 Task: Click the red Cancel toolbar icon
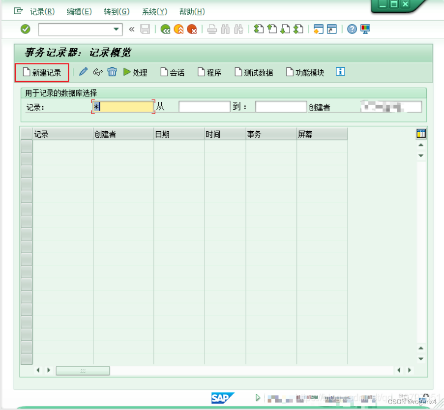point(192,29)
